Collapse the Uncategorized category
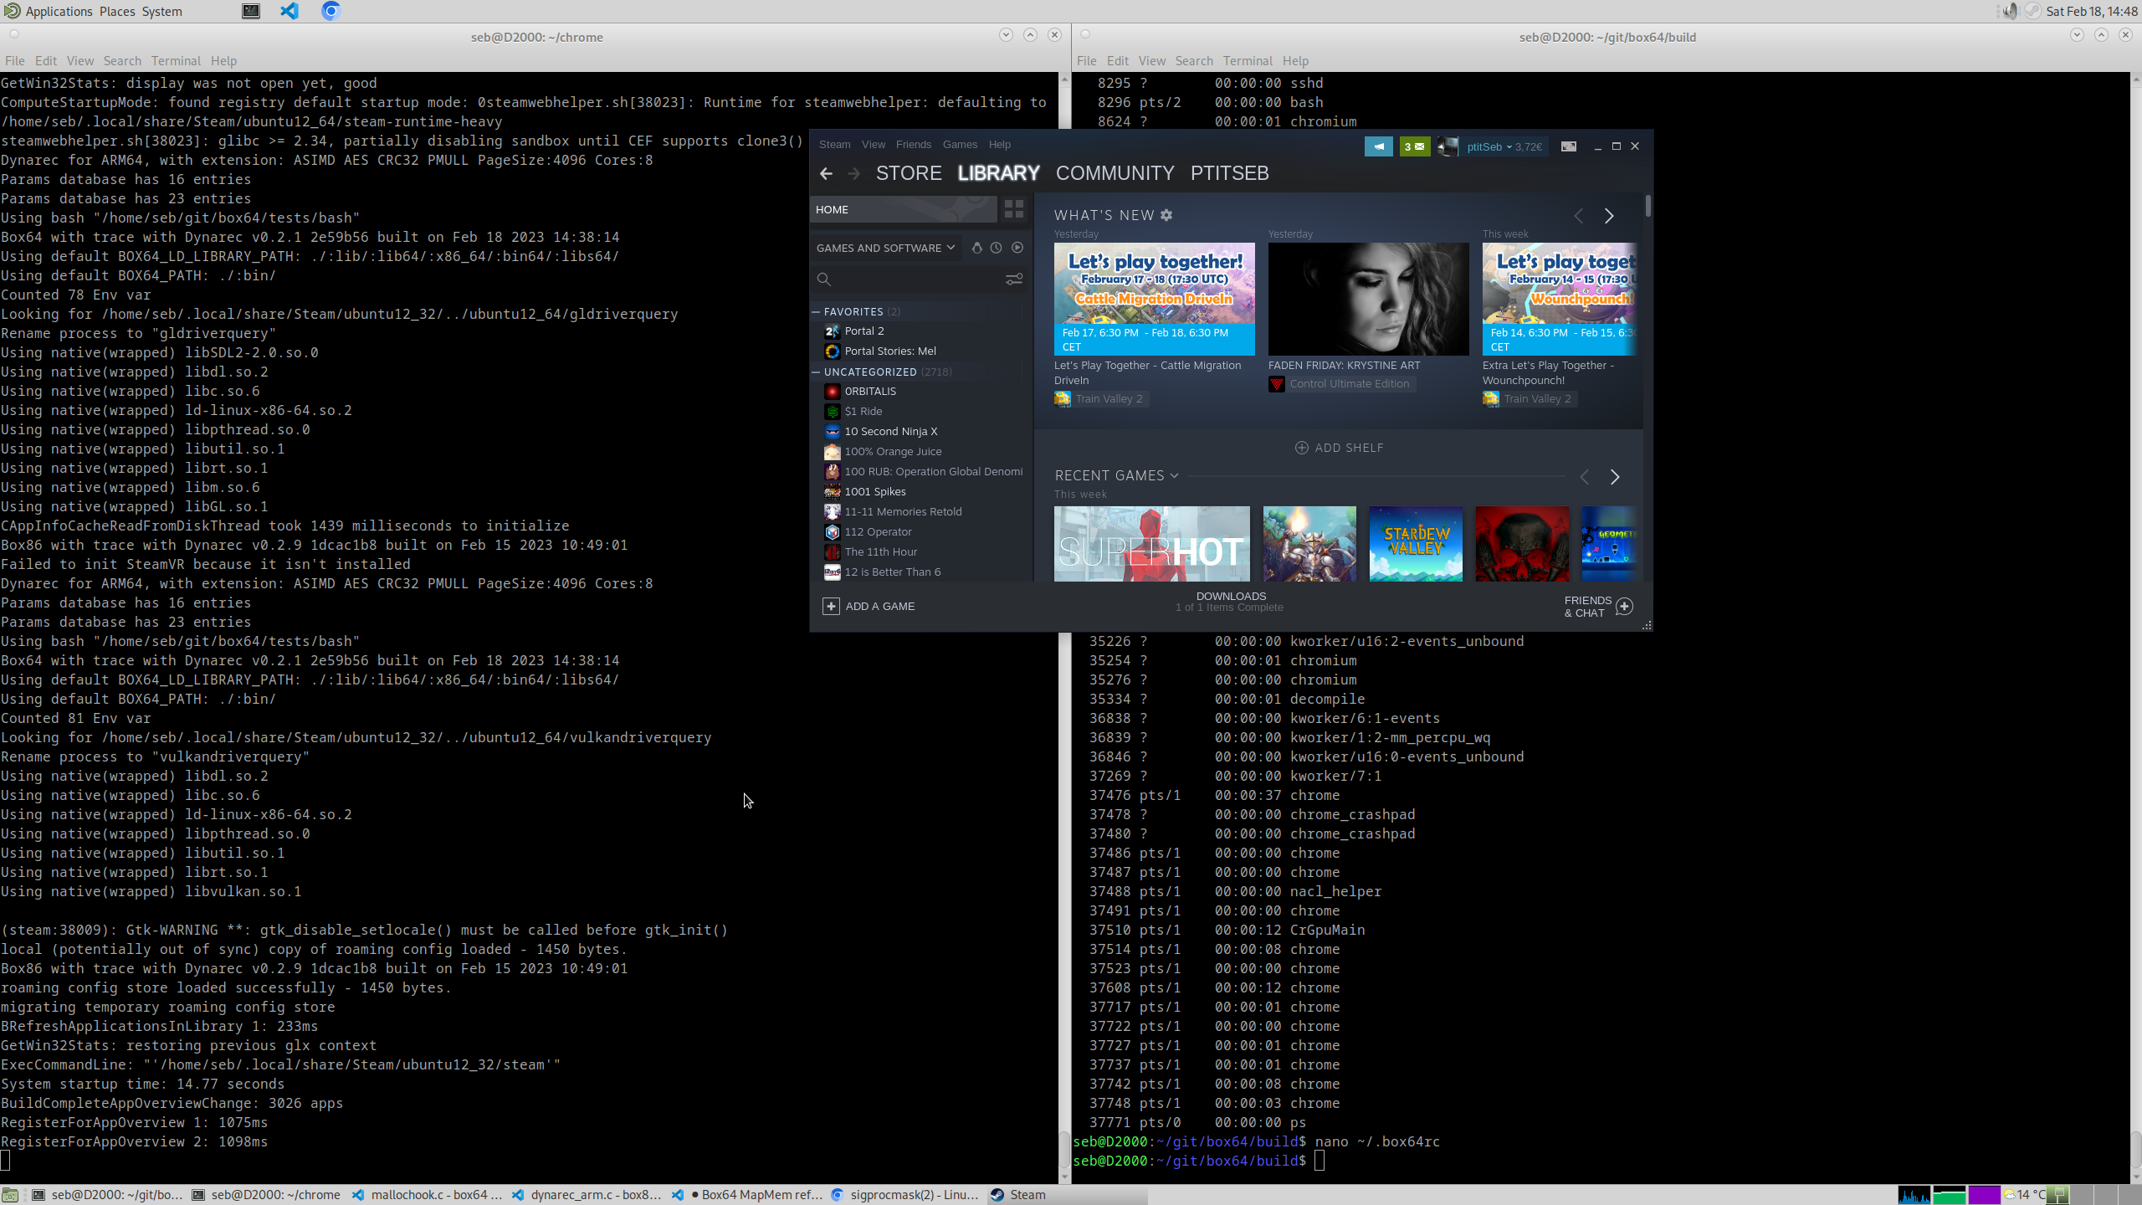Screen dimensions: 2142x1205 816,372
